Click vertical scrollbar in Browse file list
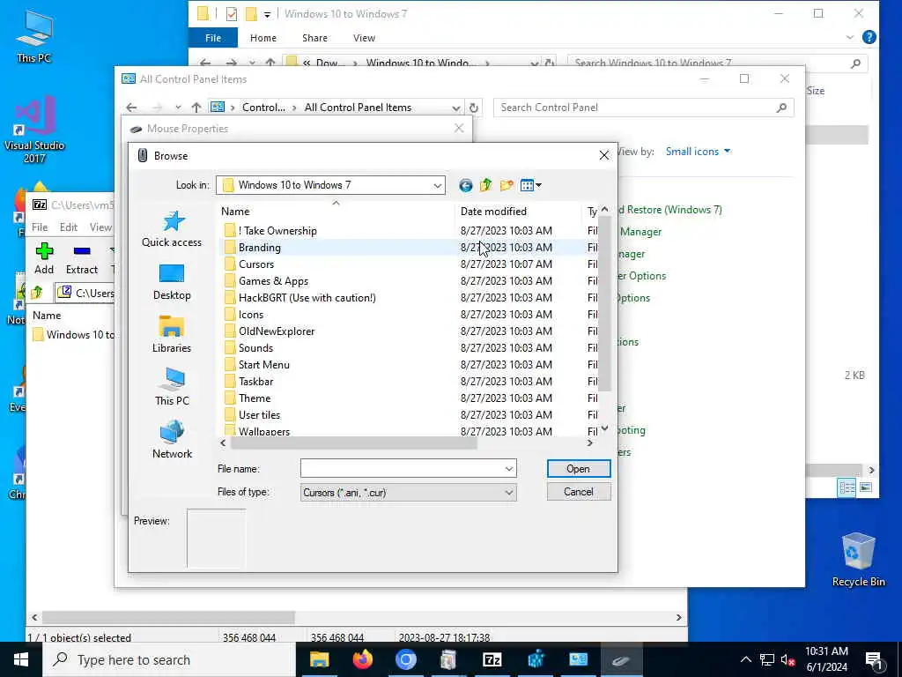 [604, 303]
